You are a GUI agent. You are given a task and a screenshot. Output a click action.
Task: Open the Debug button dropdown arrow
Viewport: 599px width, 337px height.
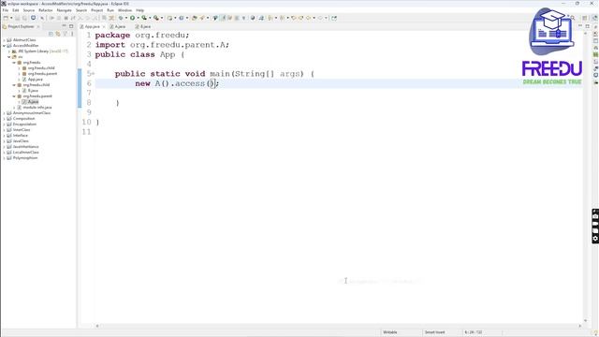pos(126,18)
